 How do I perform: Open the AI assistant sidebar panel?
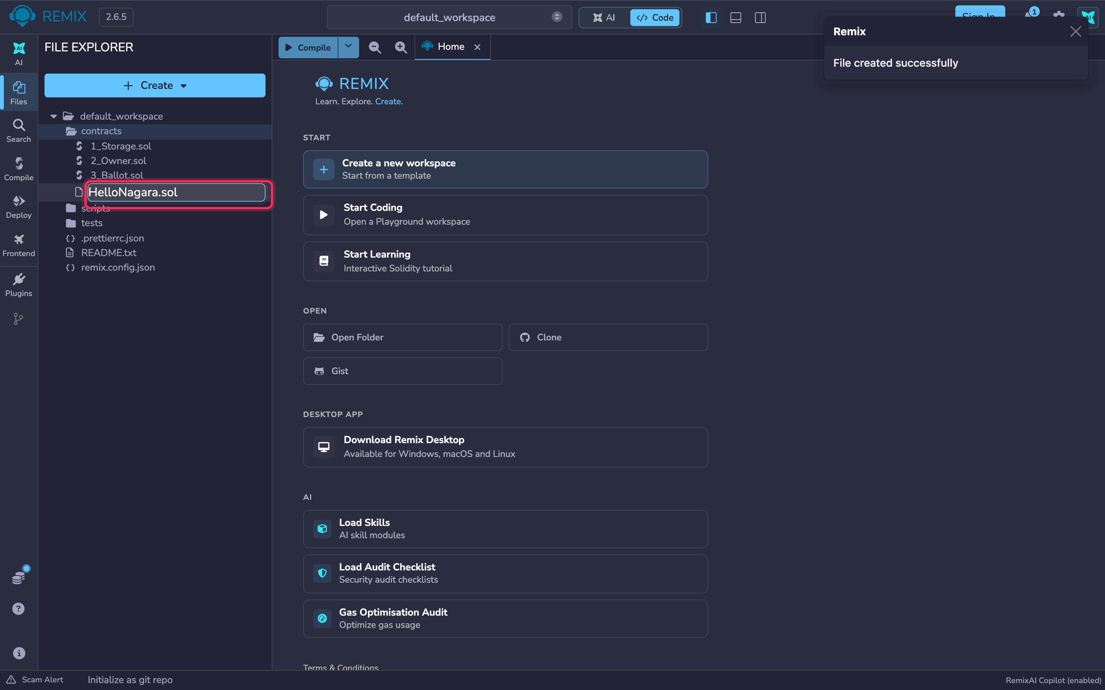tap(19, 54)
